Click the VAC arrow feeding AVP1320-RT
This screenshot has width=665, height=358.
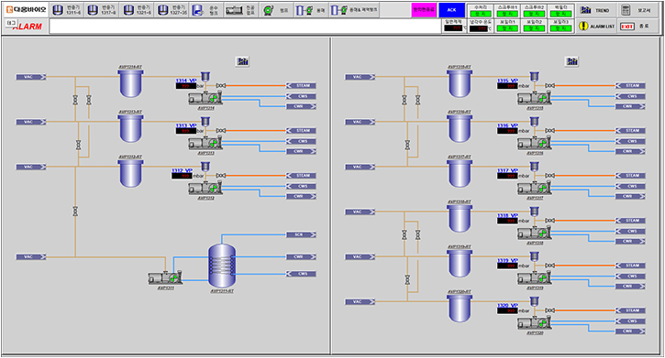click(x=360, y=302)
